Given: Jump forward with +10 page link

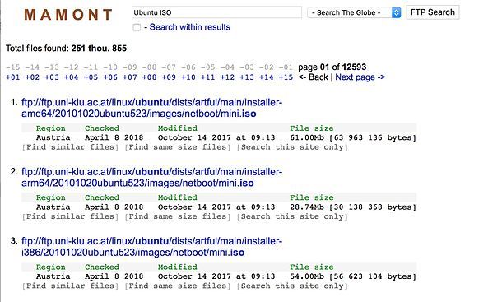Looking at the screenshot, I should pos(188,77).
